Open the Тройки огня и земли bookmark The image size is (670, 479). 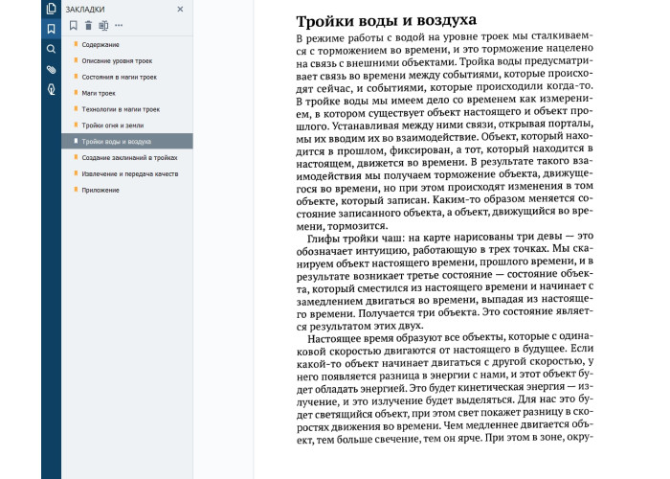point(114,125)
